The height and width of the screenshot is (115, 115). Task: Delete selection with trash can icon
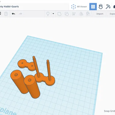tap(6, 14)
